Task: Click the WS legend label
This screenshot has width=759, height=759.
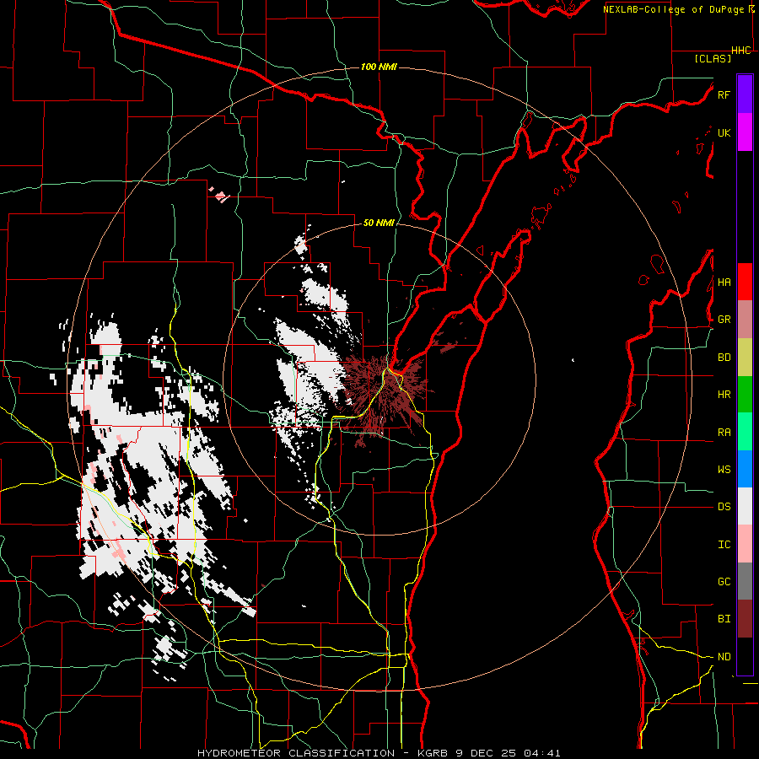Action: [724, 470]
